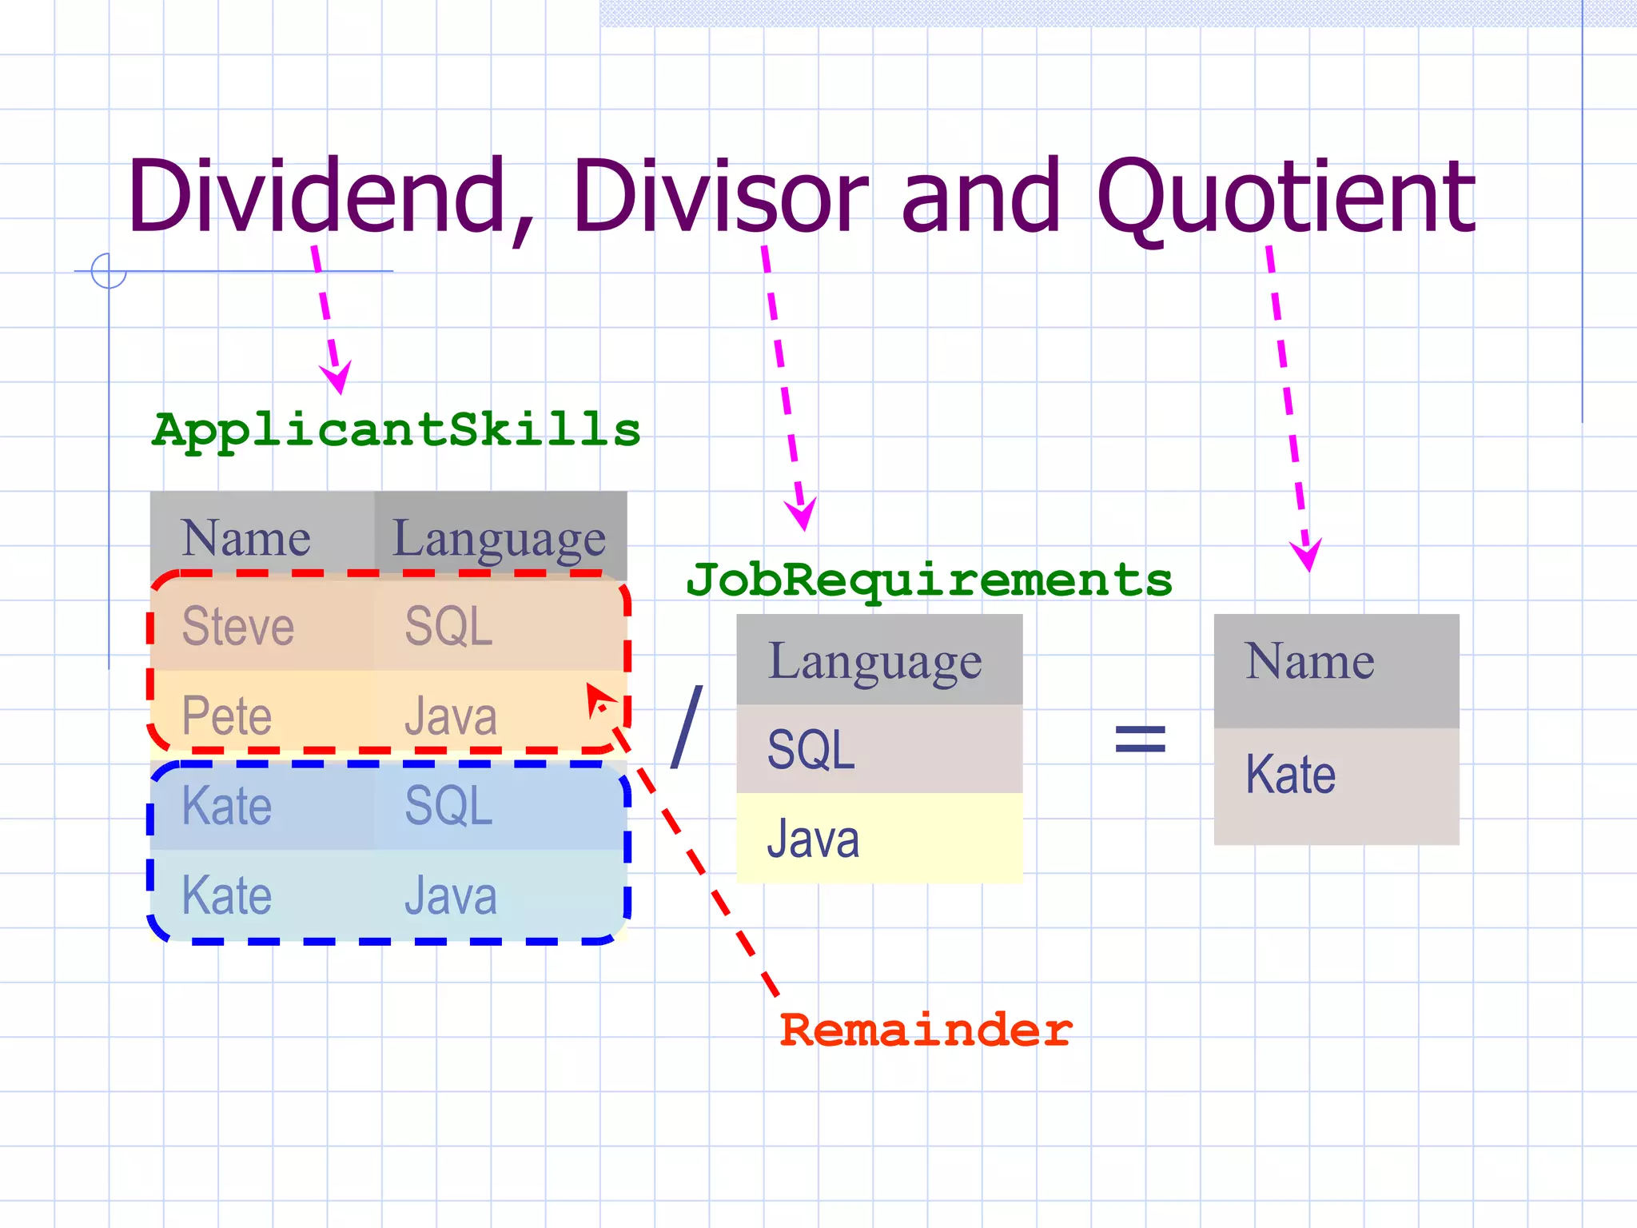Click the 'Language' header in ApplicantSkills table
Image resolution: width=1637 pixels, height=1228 pixels.
click(500, 536)
